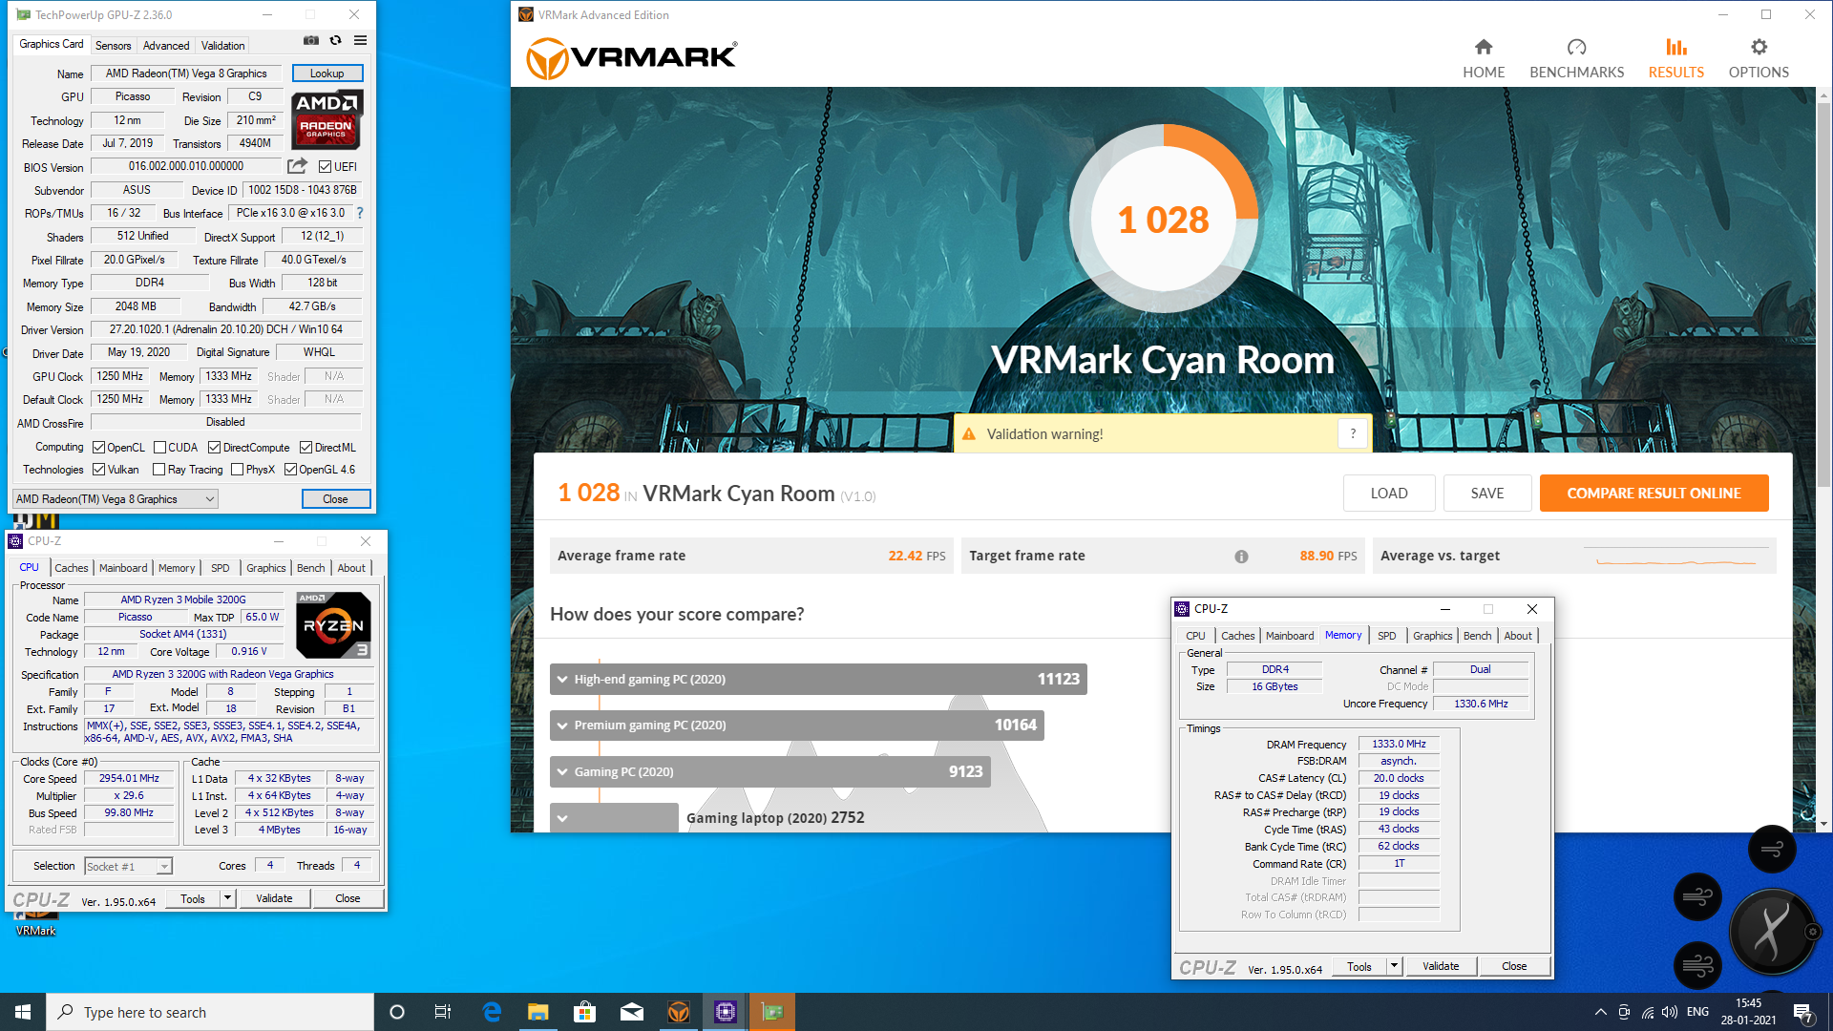This screenshot has width=1833, height=1031.
Task: Click the volume speaker tray icon
Action: (1670, 1012)
